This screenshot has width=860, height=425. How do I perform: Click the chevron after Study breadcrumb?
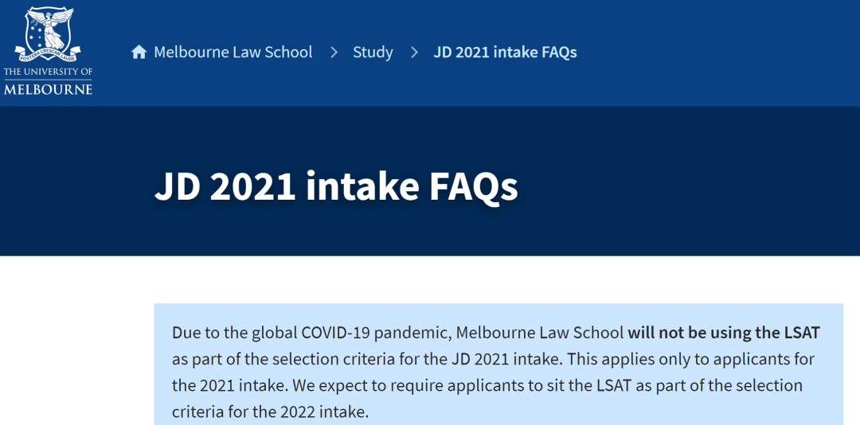pyautogui.click(x=414, y=53)
